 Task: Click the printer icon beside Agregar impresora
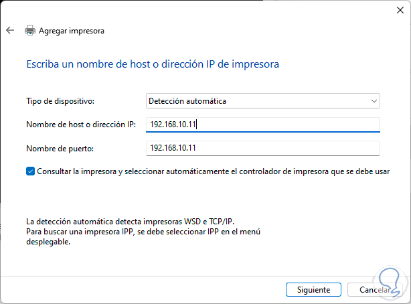[29, 30]
